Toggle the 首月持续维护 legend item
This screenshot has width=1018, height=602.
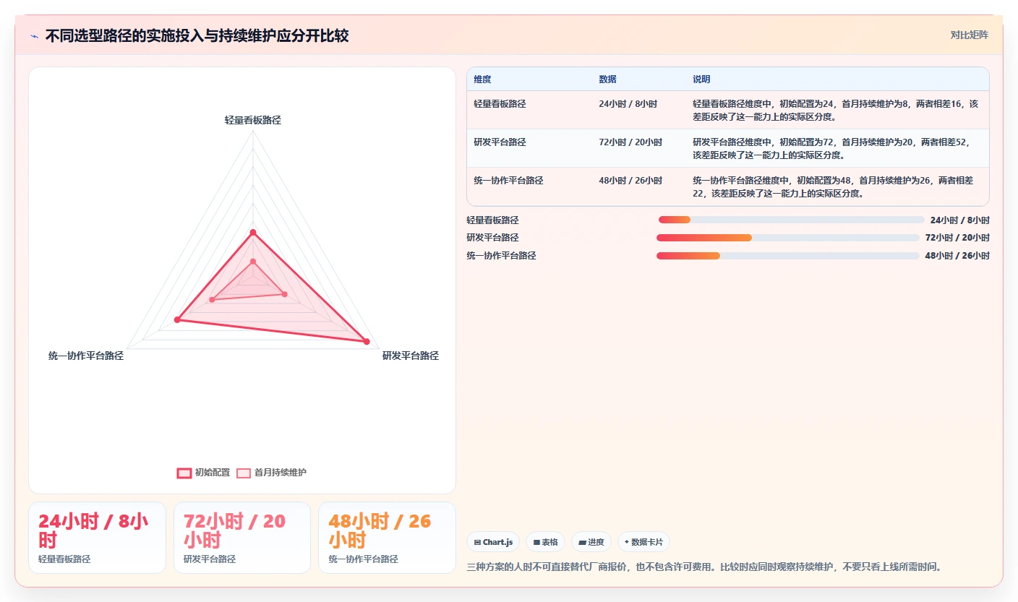(x=271, y=473)
